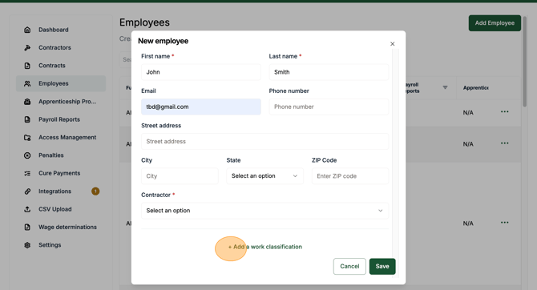Click the page vertical scrollbar

point(524,62)
